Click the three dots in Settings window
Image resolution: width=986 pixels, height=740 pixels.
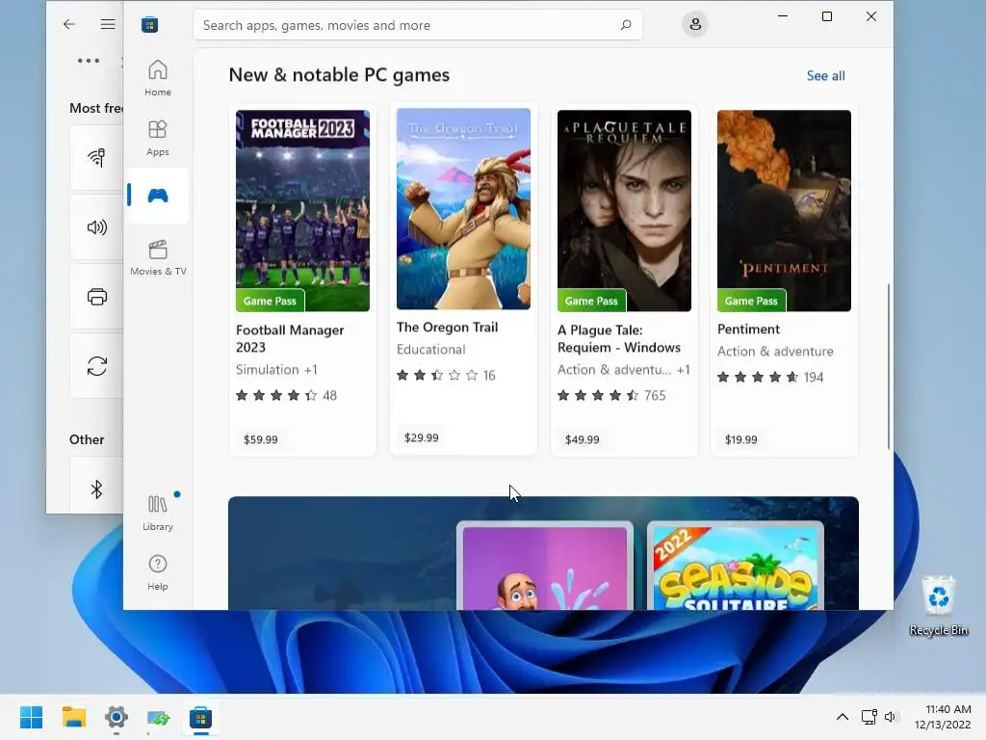[88, 61]
